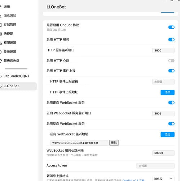Screen dimensions: 180x181
Task: Click the plugin icon beside LiteLoaderQQNT
Action: pos(1,76)
